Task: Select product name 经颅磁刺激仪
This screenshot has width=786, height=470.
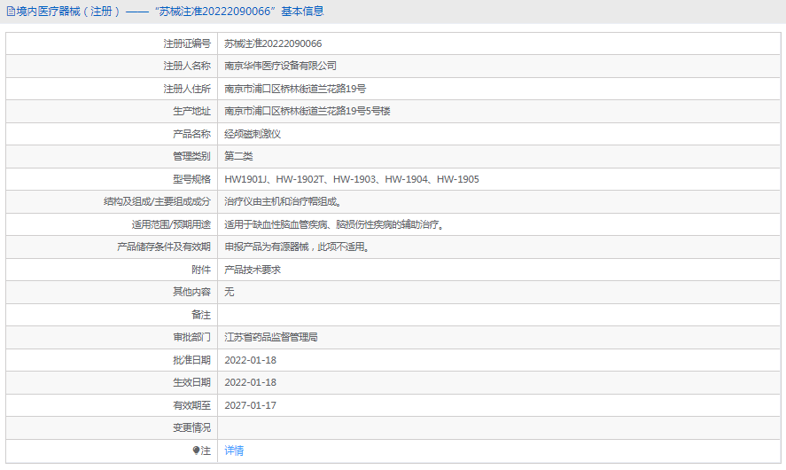Action: pyautogui.click(x=253, y=134)
